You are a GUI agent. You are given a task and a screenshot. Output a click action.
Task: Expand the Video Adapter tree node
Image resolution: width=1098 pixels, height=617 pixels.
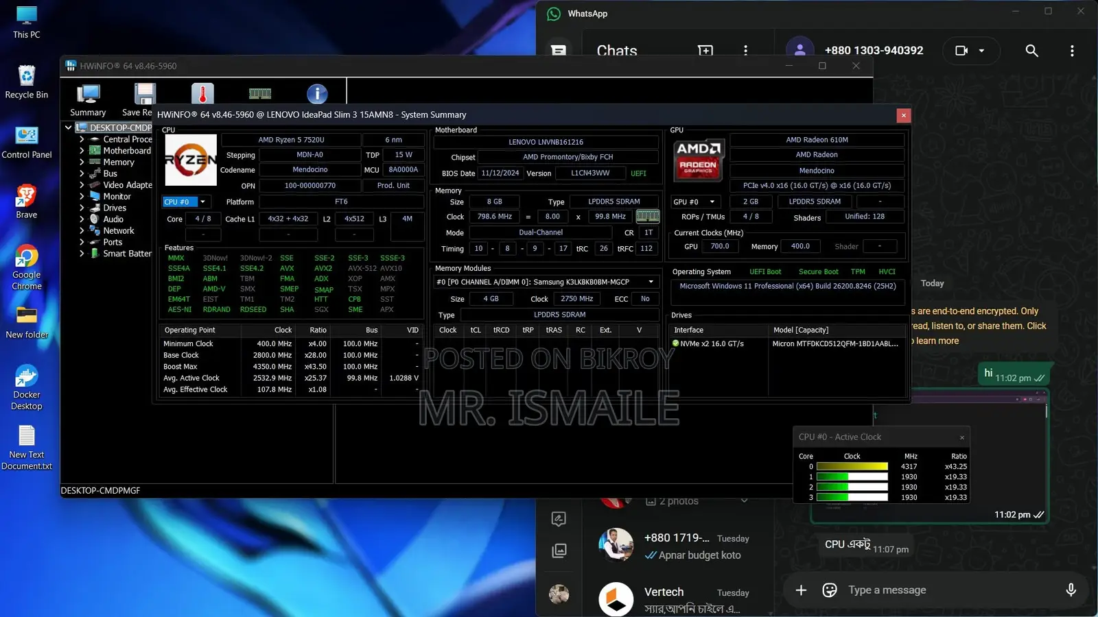coord(82,185)
